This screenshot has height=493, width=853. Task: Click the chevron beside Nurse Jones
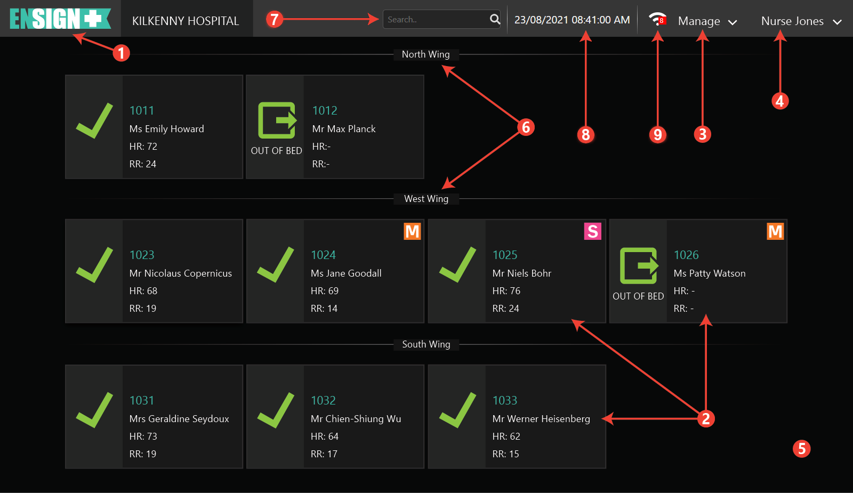point(837,22)
